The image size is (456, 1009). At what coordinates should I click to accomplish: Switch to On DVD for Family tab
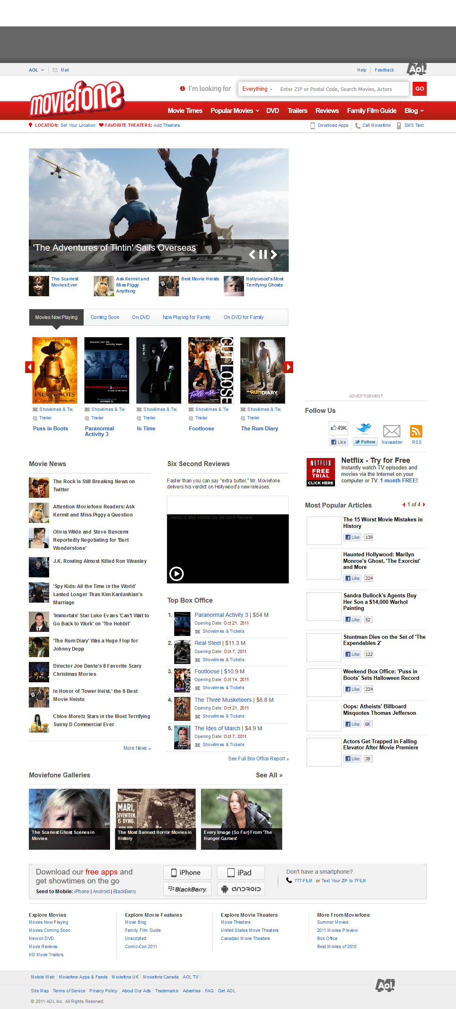click(x=244, y=317)
